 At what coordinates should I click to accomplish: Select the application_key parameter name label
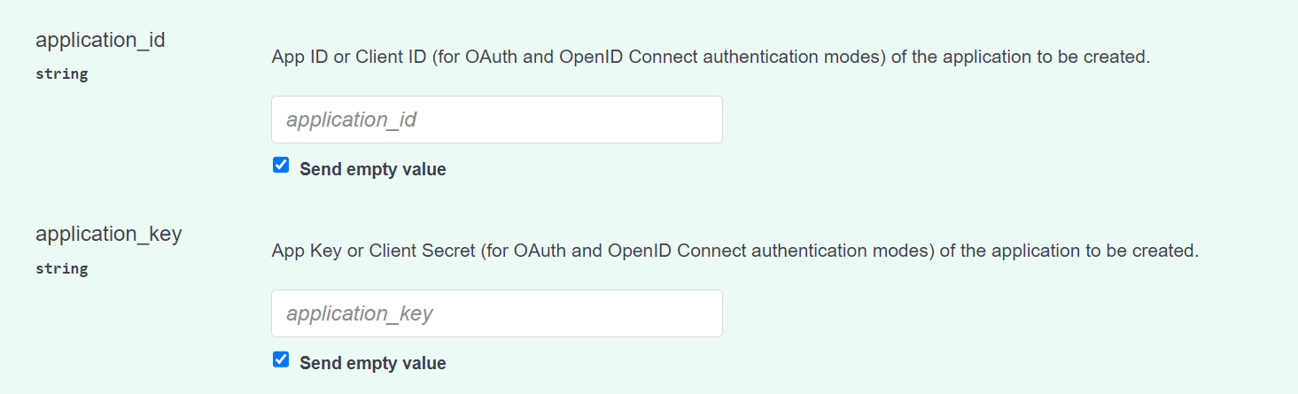click(x=108, y=234)
